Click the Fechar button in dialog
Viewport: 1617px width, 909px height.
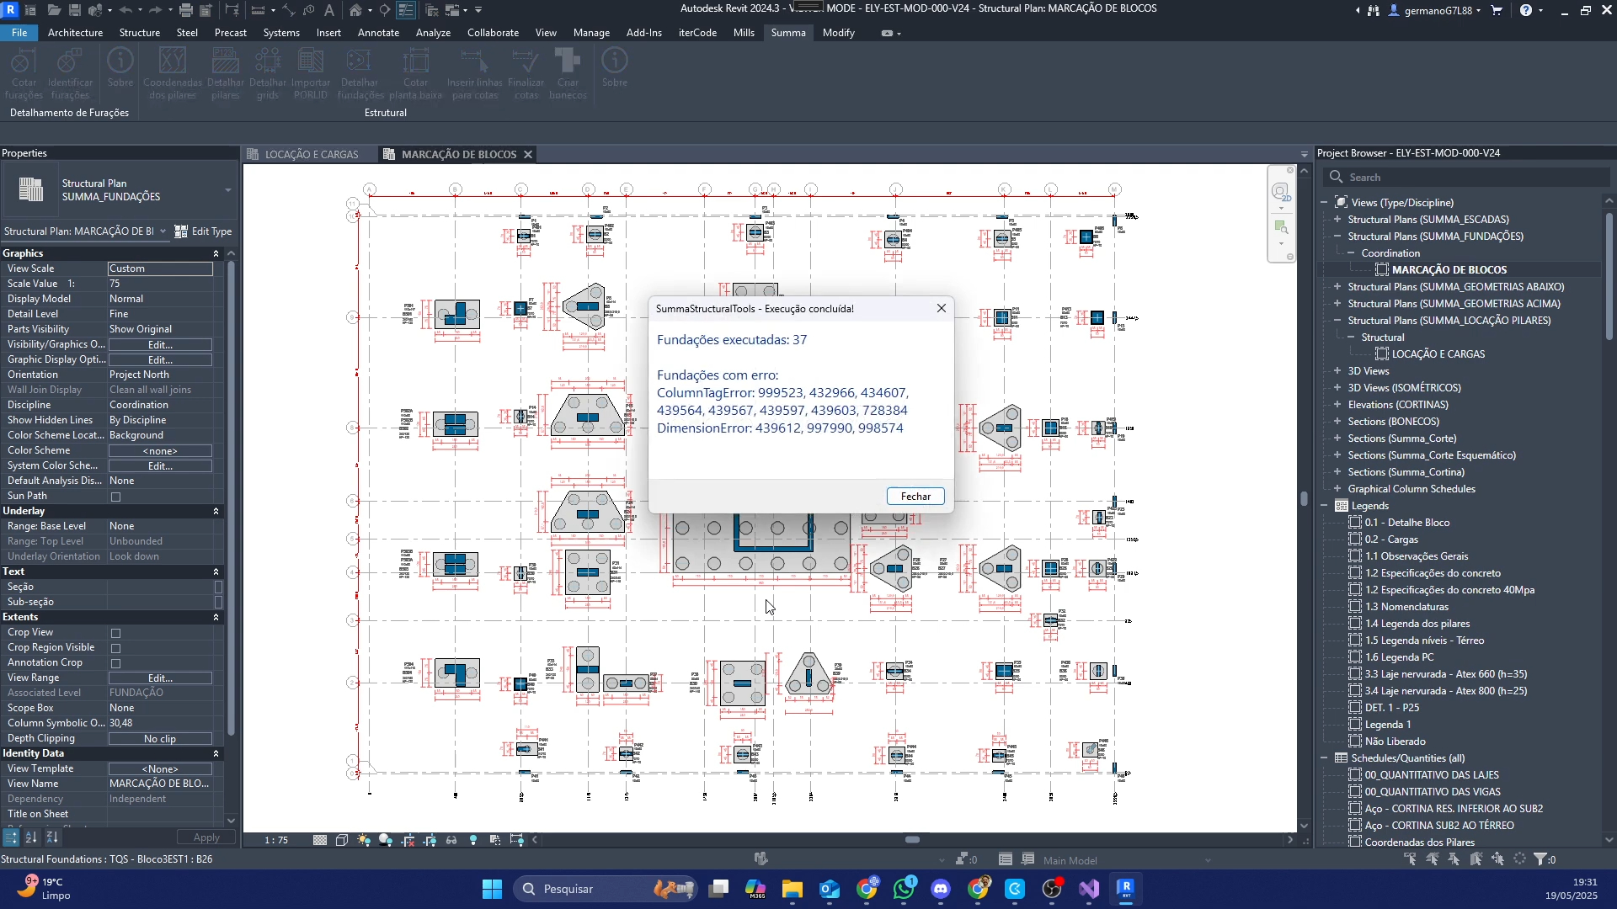(x=915, y=497)
